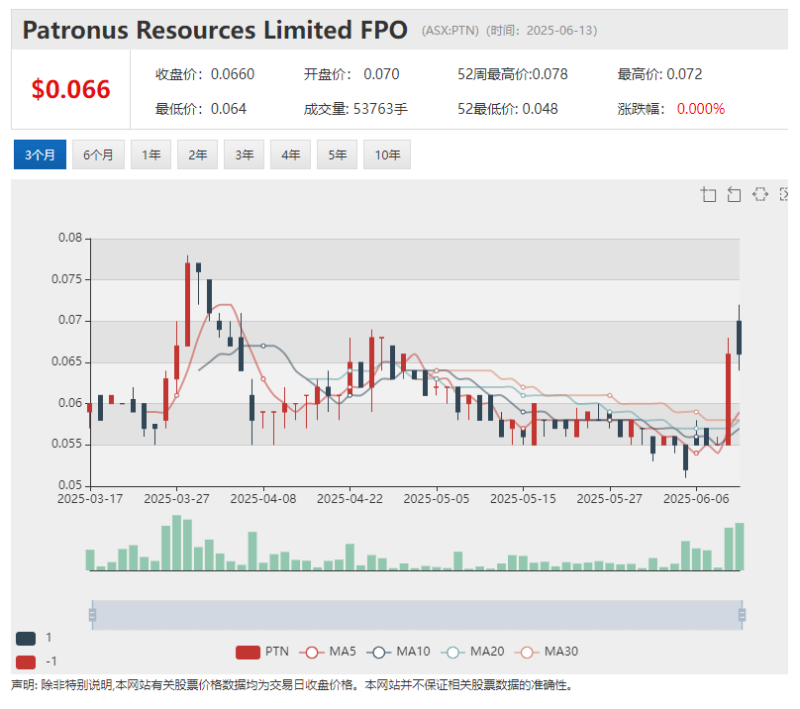
Task: Click the rightmost volume bar
Action: pyautogui.click(x=740, y=547)
